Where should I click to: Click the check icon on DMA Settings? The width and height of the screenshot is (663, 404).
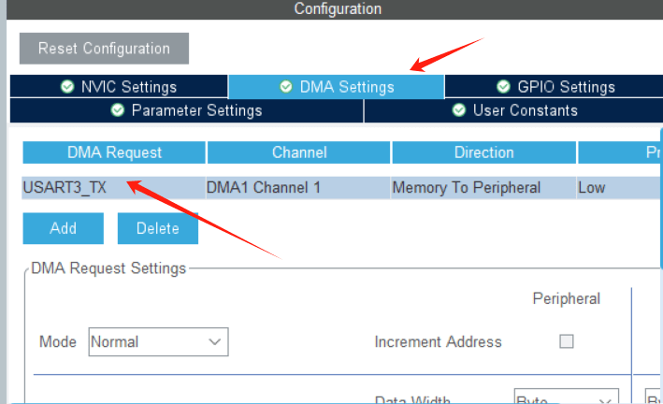click(285, 87)
